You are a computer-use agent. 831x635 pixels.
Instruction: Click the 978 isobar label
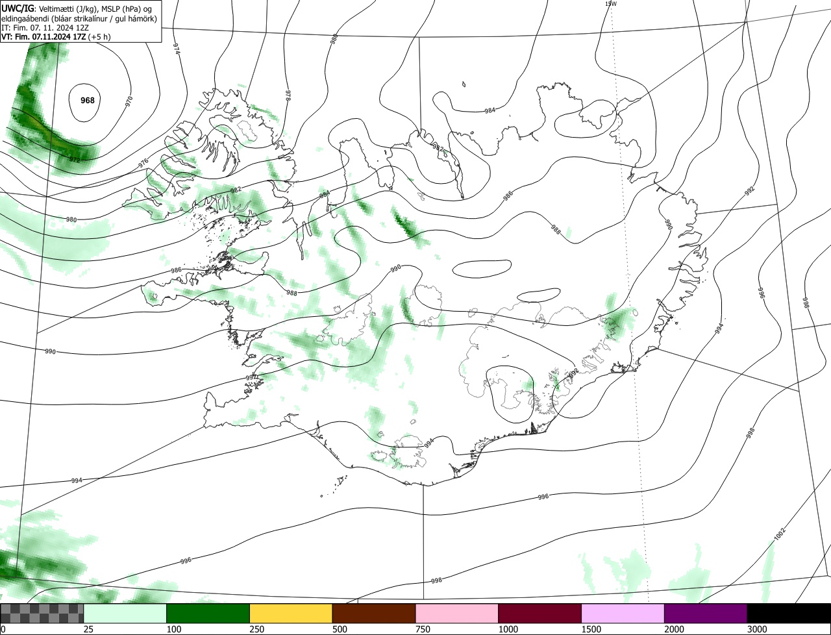288,95
